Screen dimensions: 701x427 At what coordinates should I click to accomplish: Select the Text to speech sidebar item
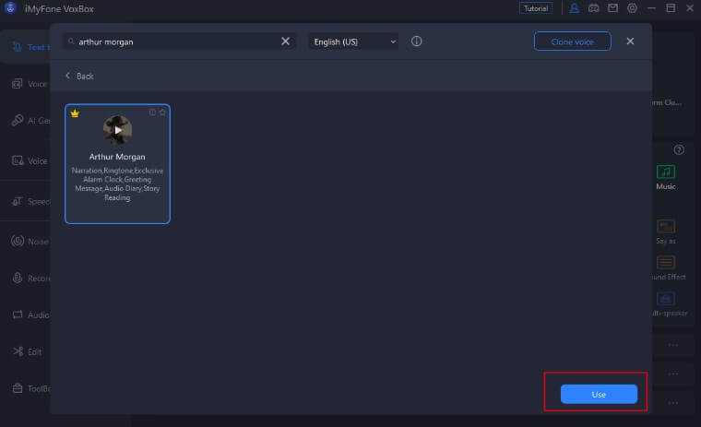pos(27,47)
